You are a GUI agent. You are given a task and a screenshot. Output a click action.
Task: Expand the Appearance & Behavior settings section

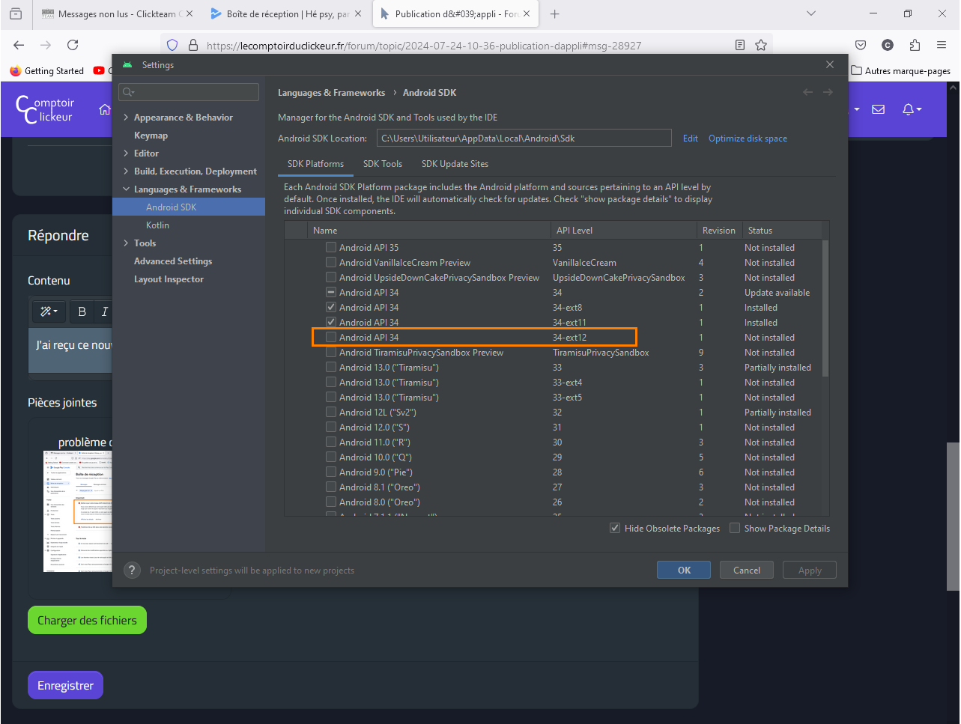[x=126, y=118]
